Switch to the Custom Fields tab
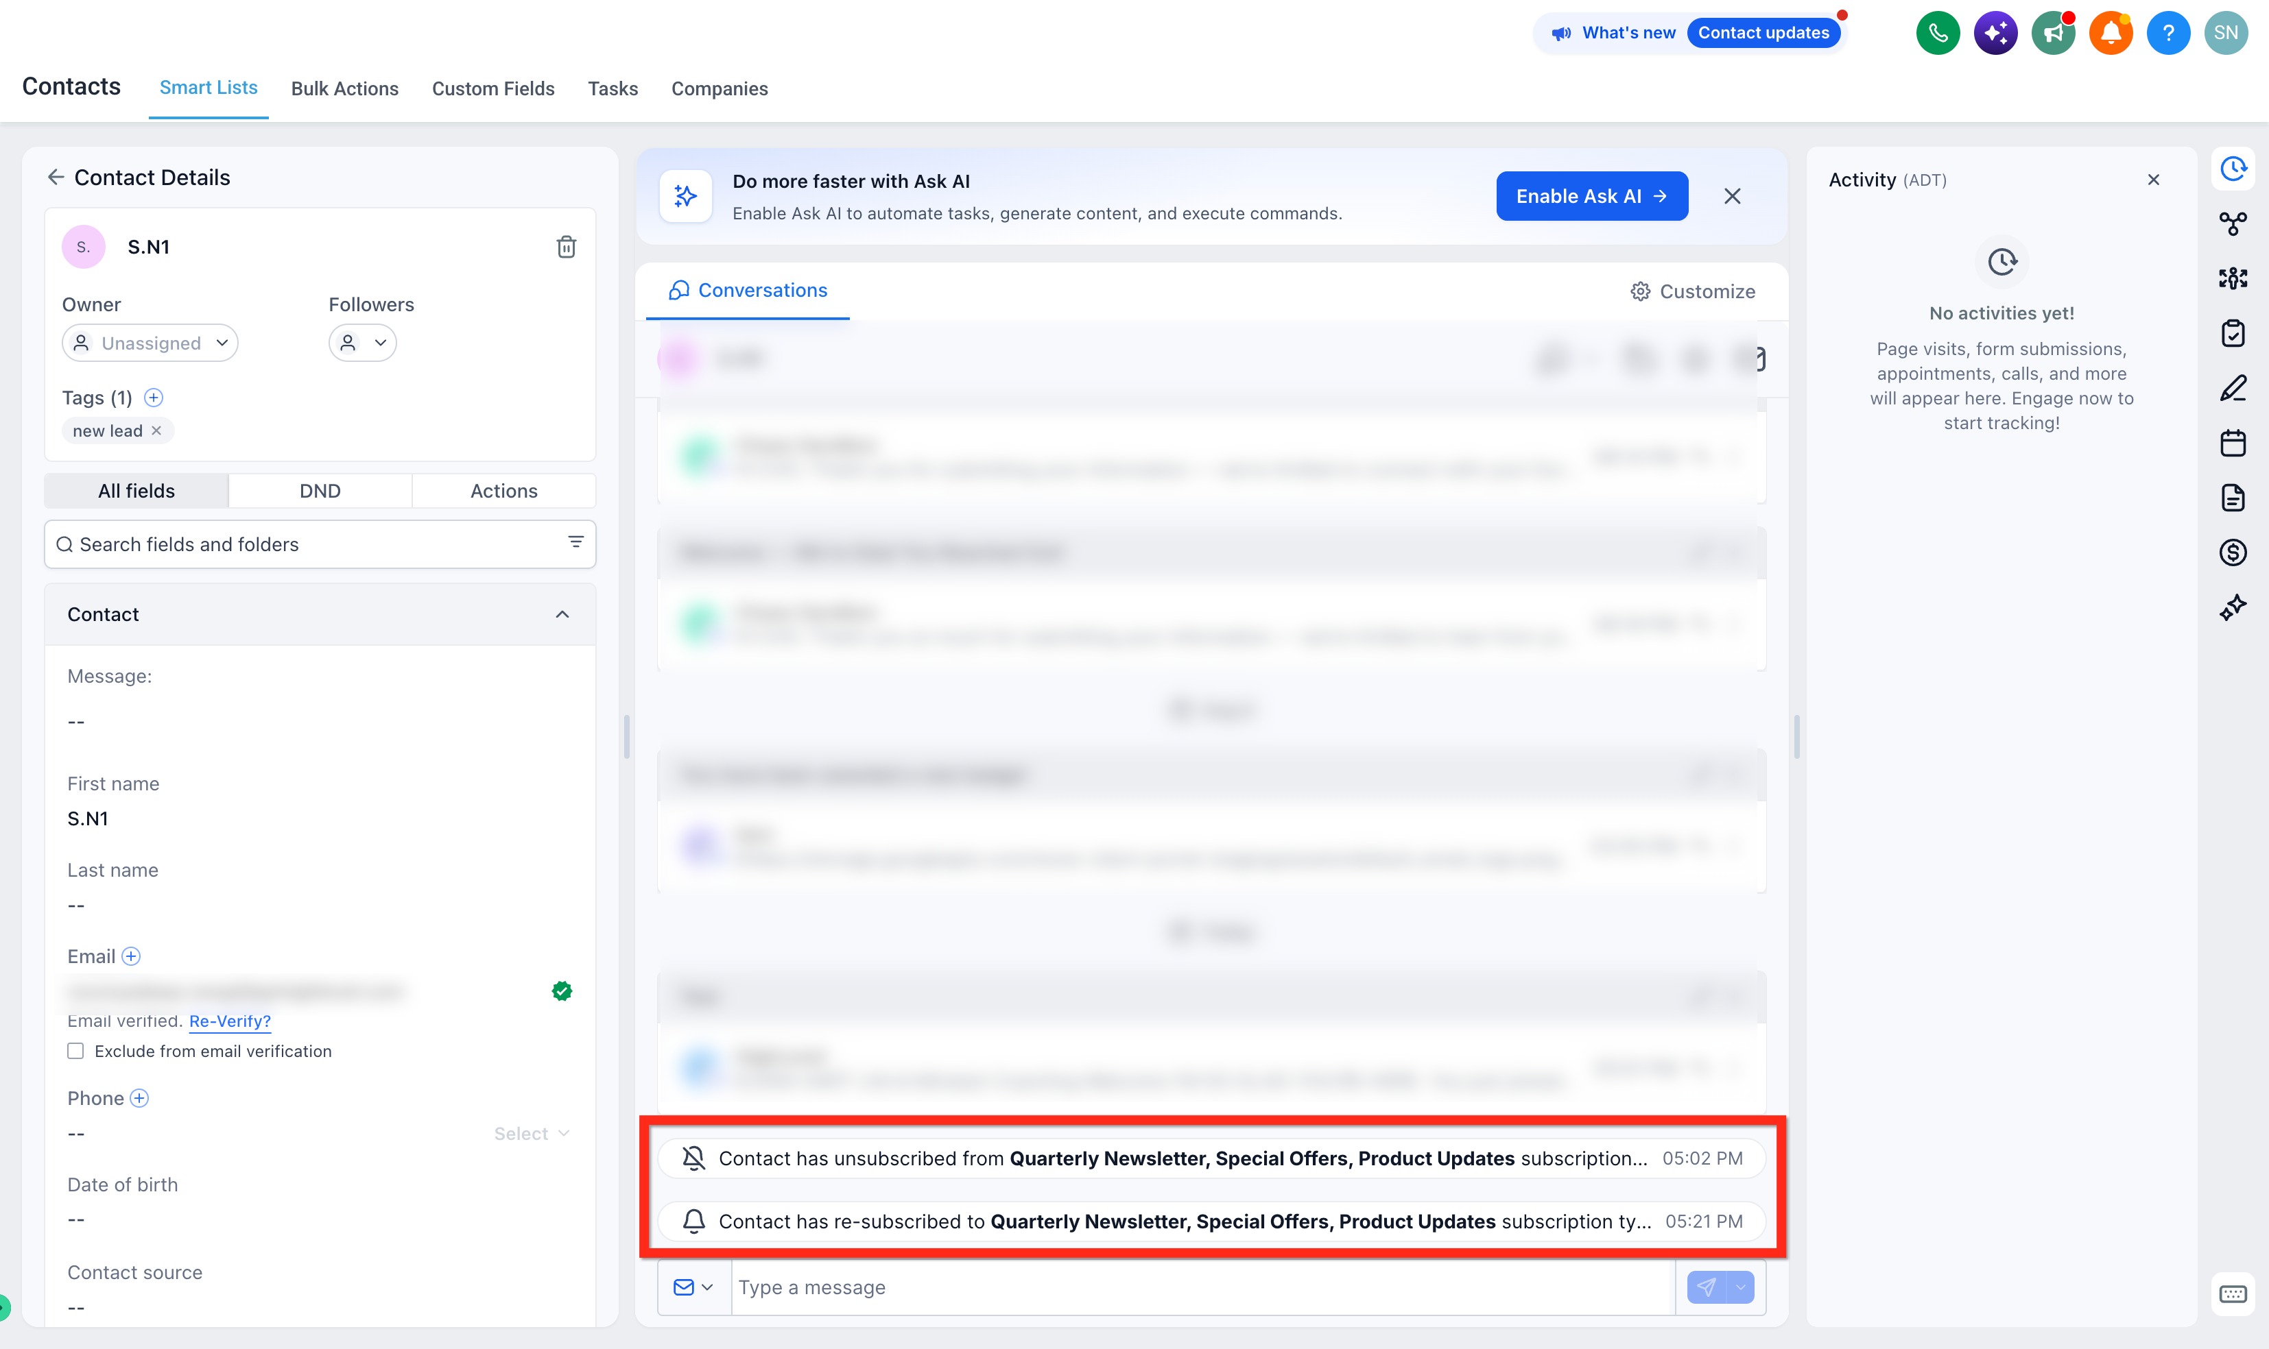2269x1349 pixels. [x=493, y=89]
